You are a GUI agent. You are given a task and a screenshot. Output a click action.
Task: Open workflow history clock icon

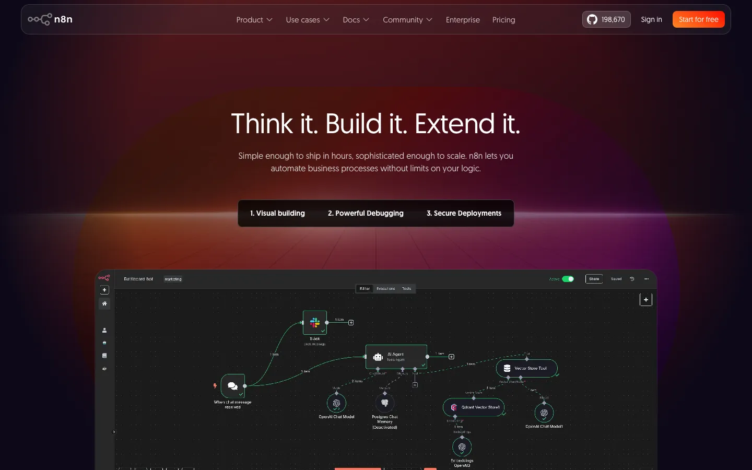click(x=632, y=279)
